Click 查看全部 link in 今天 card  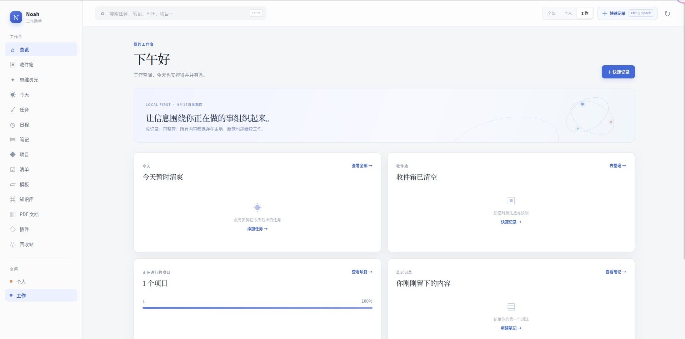362,166
